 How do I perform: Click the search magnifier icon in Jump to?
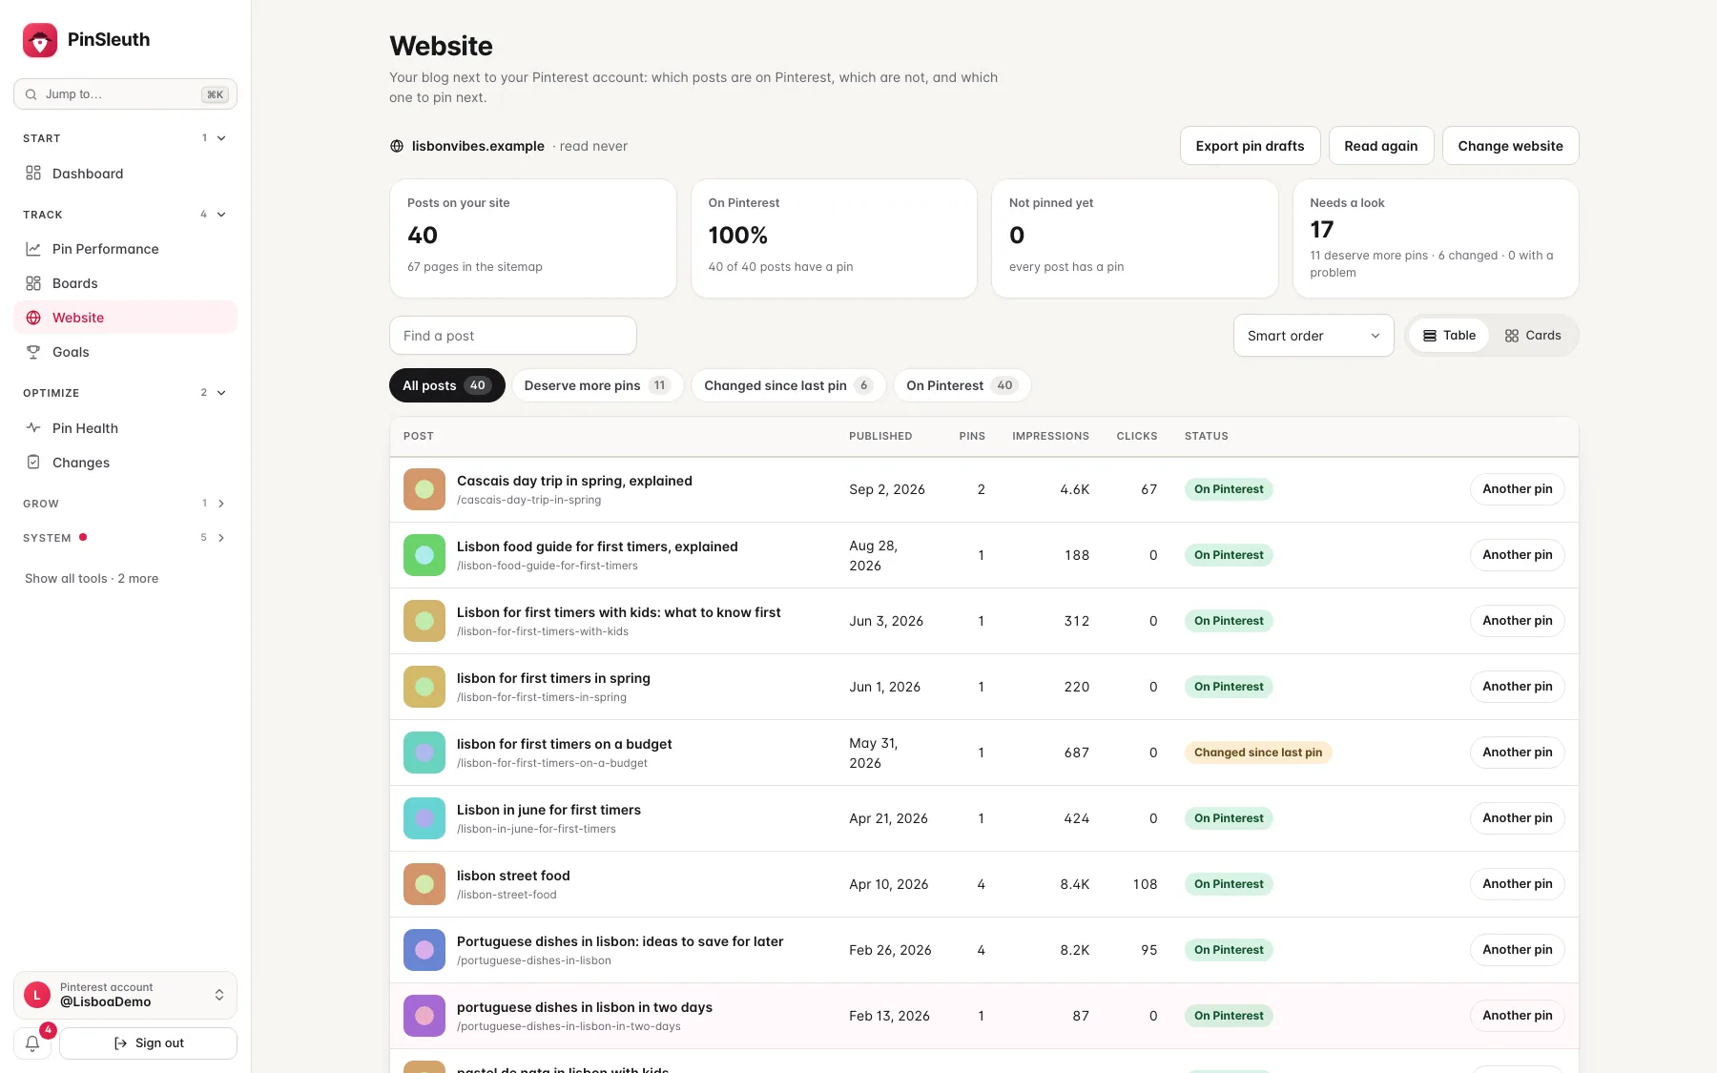31,94
